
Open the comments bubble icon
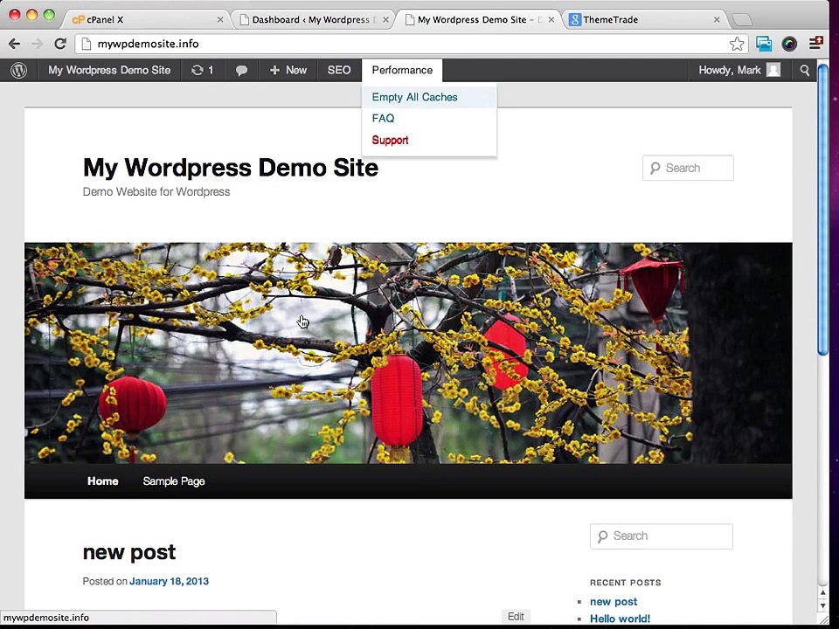point(241,70)
